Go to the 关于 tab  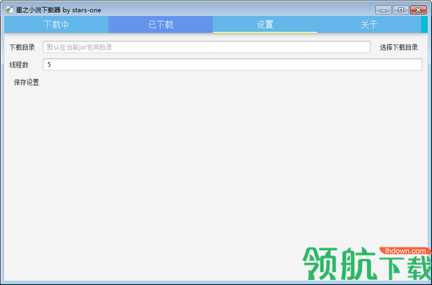[x=369, y=24]
